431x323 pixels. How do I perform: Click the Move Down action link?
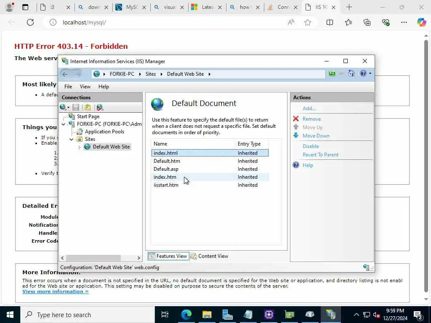pyautogui.click(x=316, y=136)
